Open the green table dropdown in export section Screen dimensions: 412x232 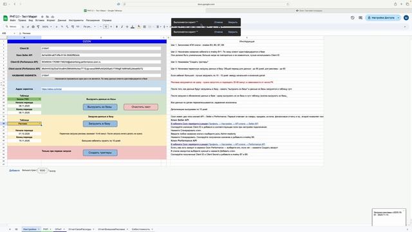pos(24,99)
